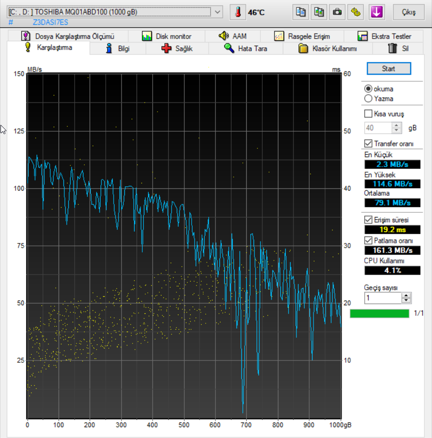432x438 pixels.
Task: Open options with gears icon
Action: click(355, 12)
